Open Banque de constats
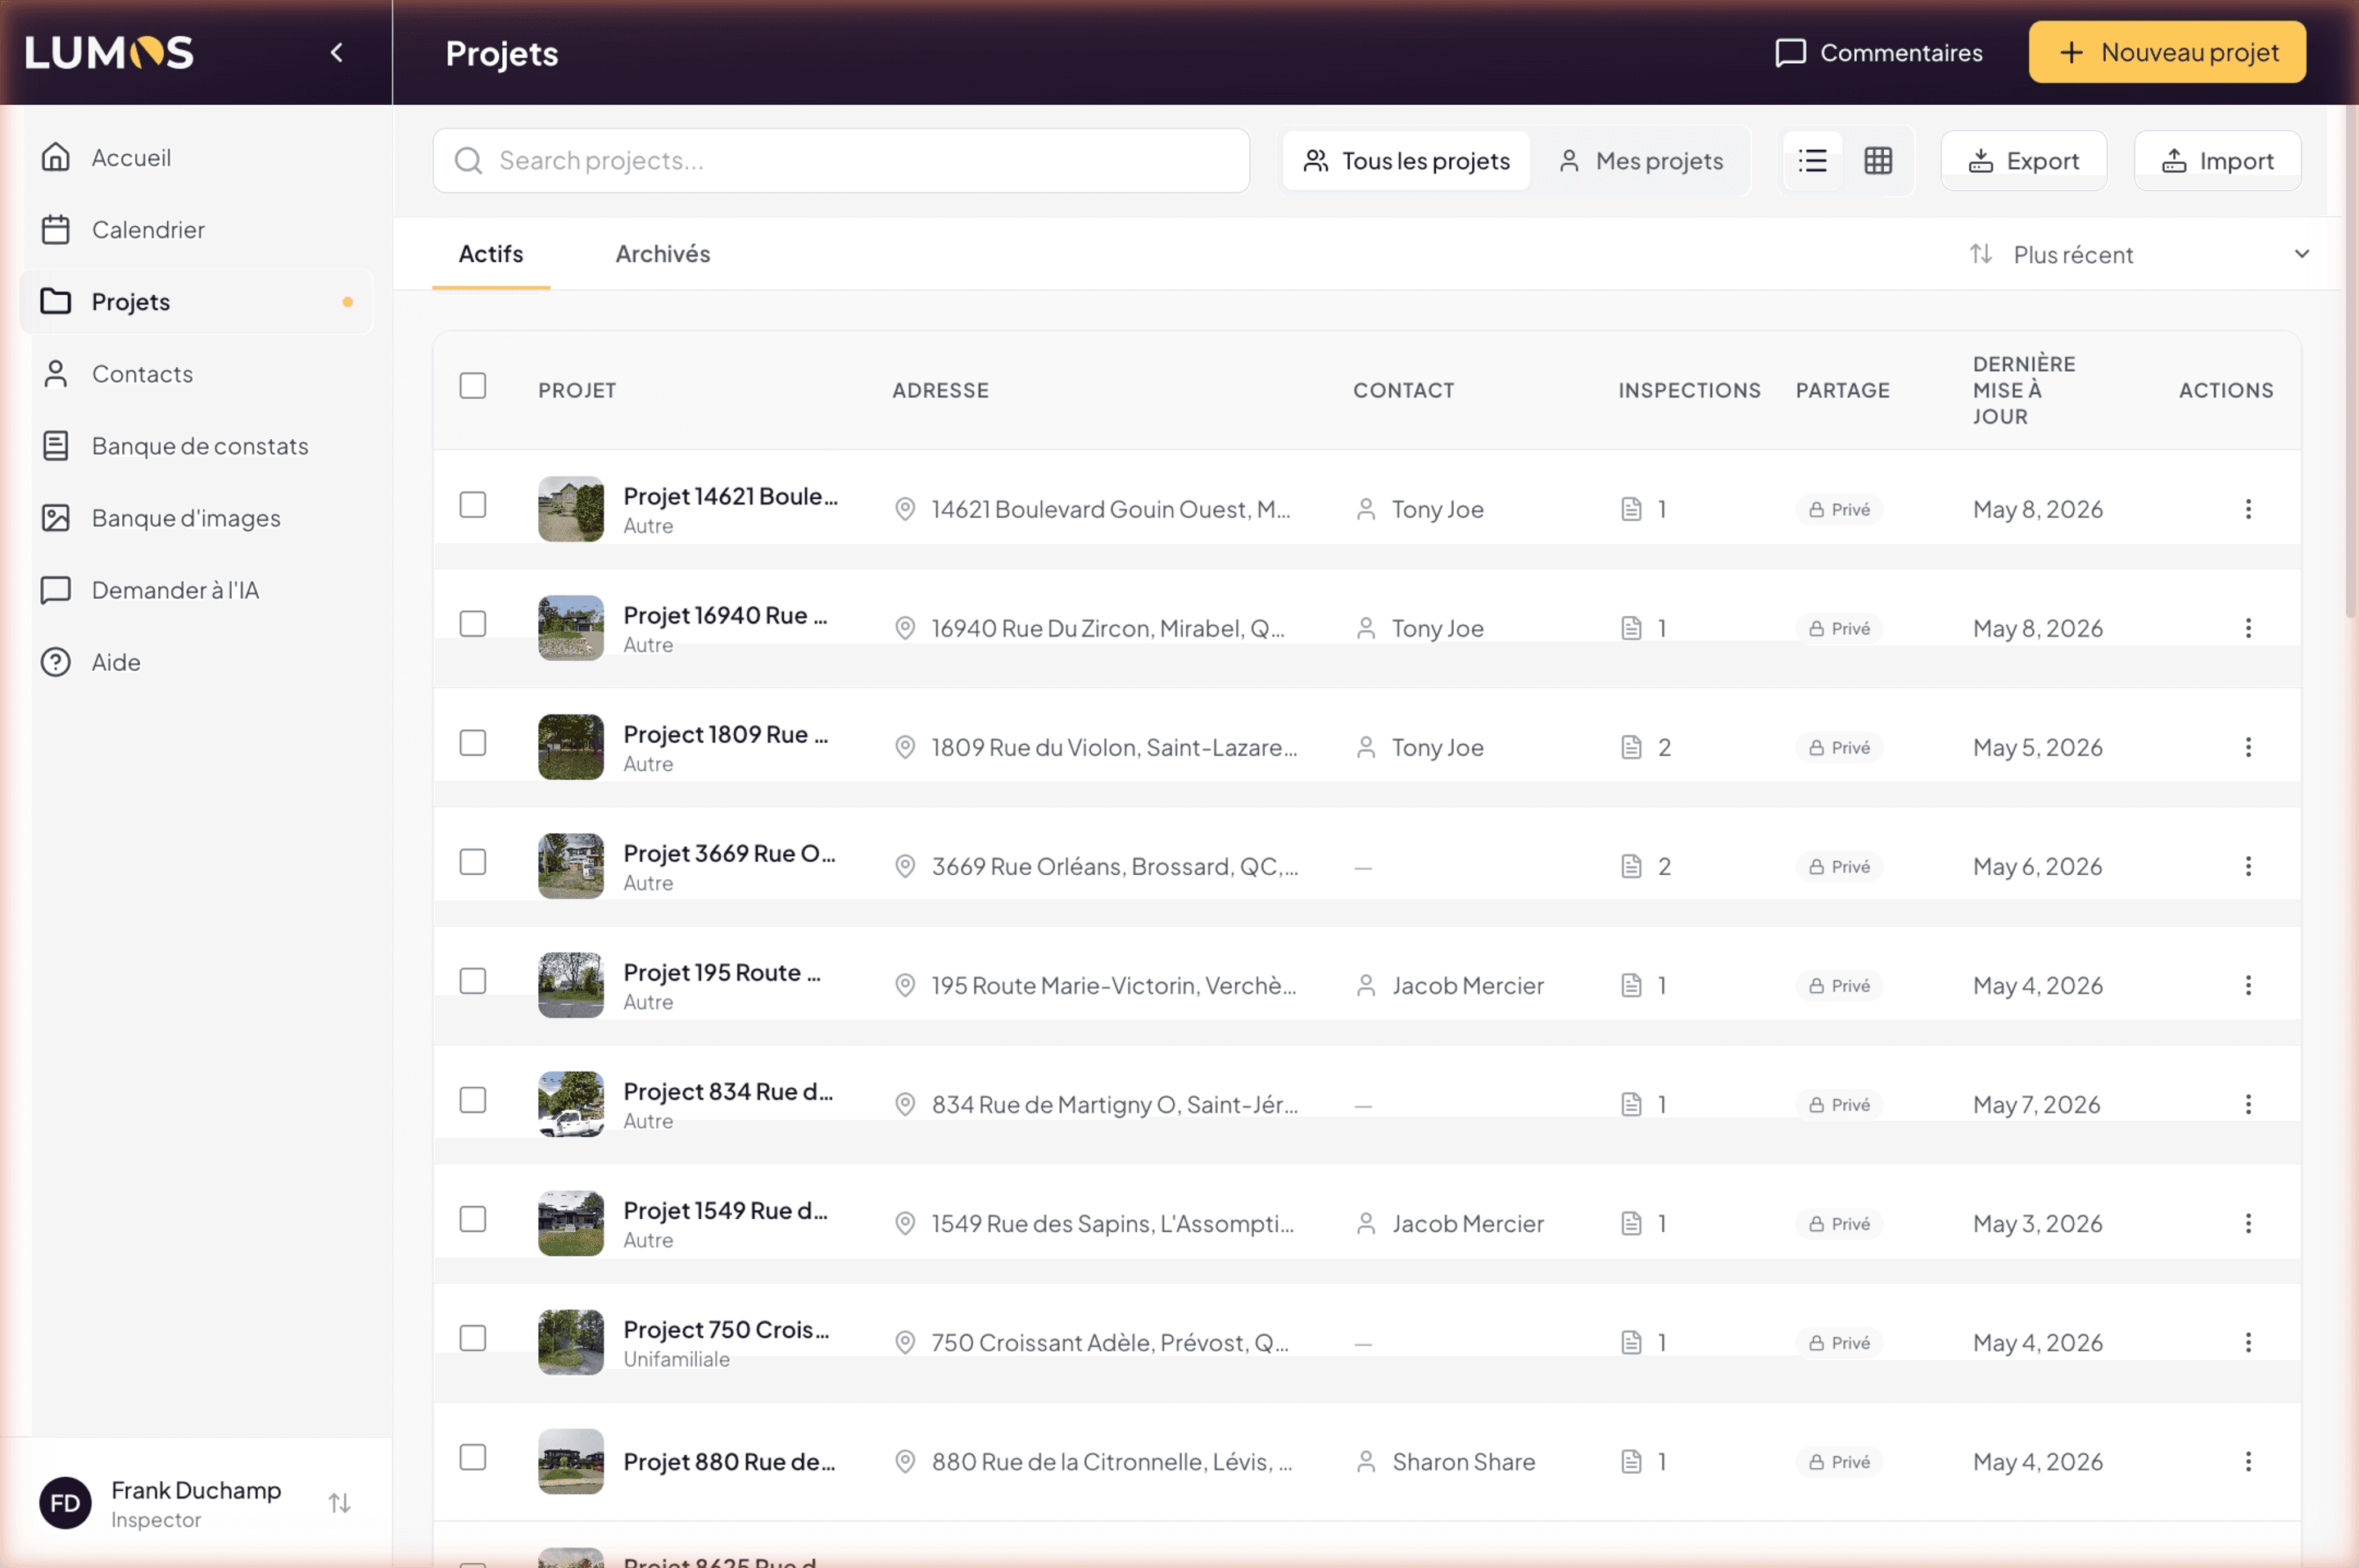The image size is (2359, 1568). [197, 445]
